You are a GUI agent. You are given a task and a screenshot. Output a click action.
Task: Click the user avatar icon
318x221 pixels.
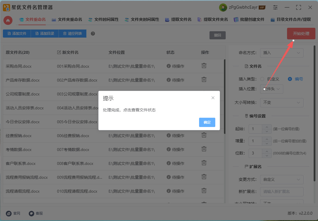[223, 8]
